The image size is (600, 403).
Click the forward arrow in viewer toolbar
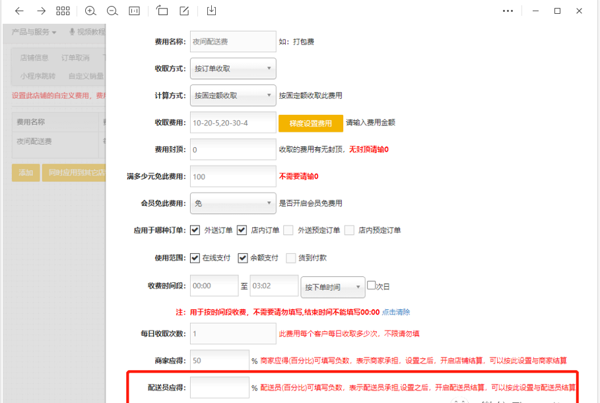[x=41, y=11]
